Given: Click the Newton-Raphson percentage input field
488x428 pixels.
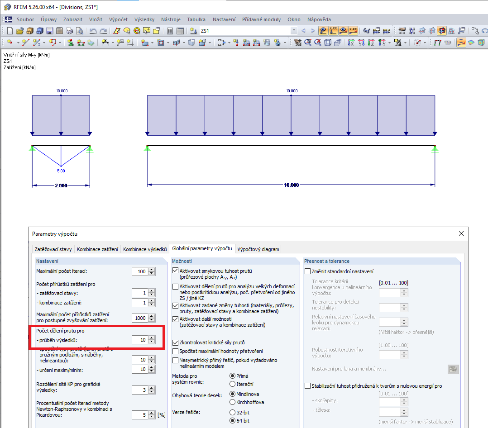Looking at the screenshot, I should (140, 415).
